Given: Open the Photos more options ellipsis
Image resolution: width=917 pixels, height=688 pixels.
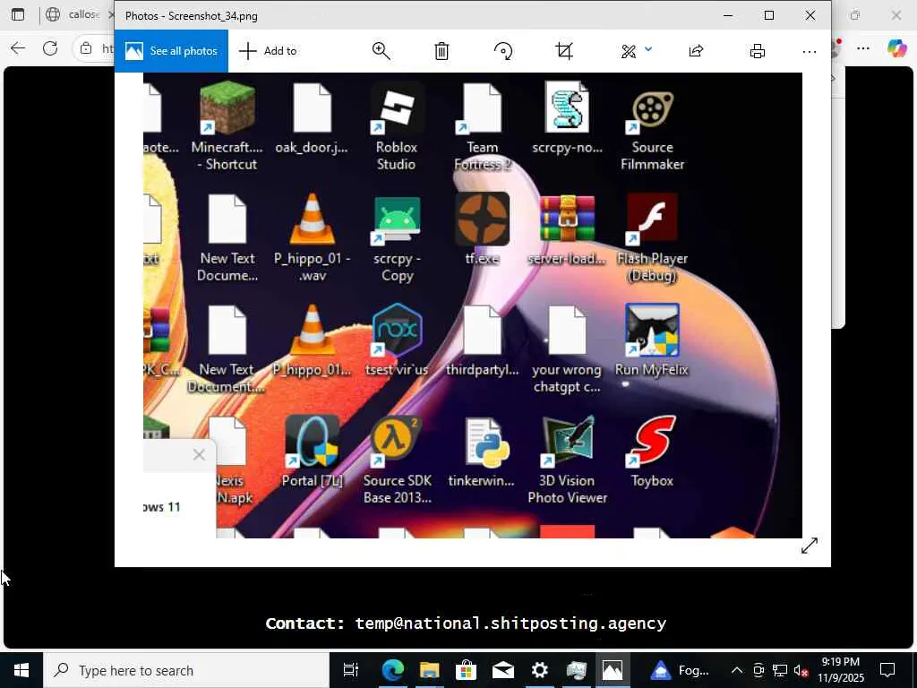Looking at the screenshot, I should 810,51.
